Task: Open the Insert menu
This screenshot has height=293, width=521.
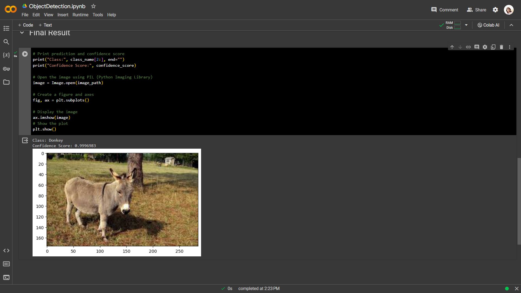Action: point(63,15)
